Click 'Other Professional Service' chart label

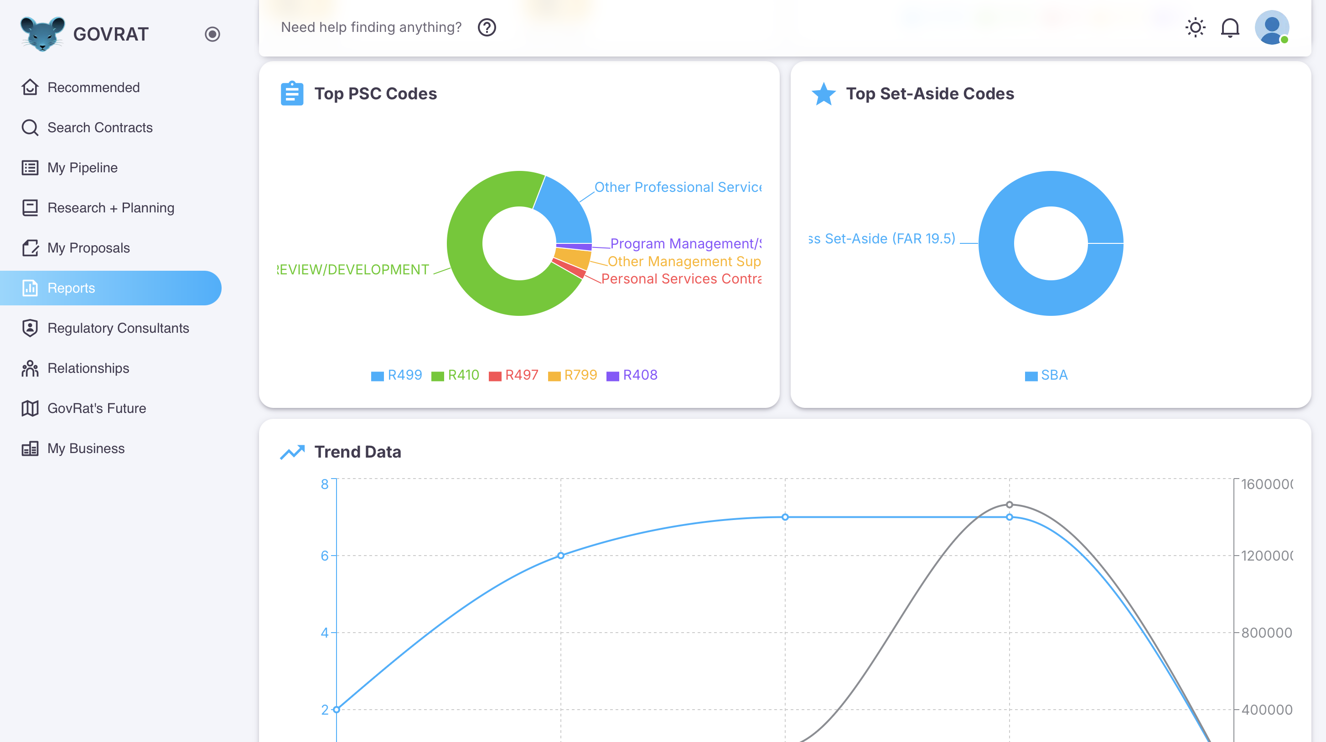(678, 187)
